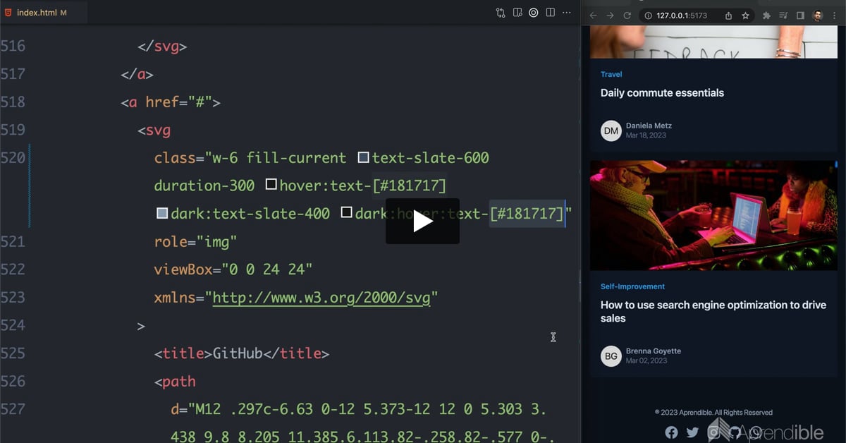Open changes compare icon in editor toolbar

click(501, 13)
